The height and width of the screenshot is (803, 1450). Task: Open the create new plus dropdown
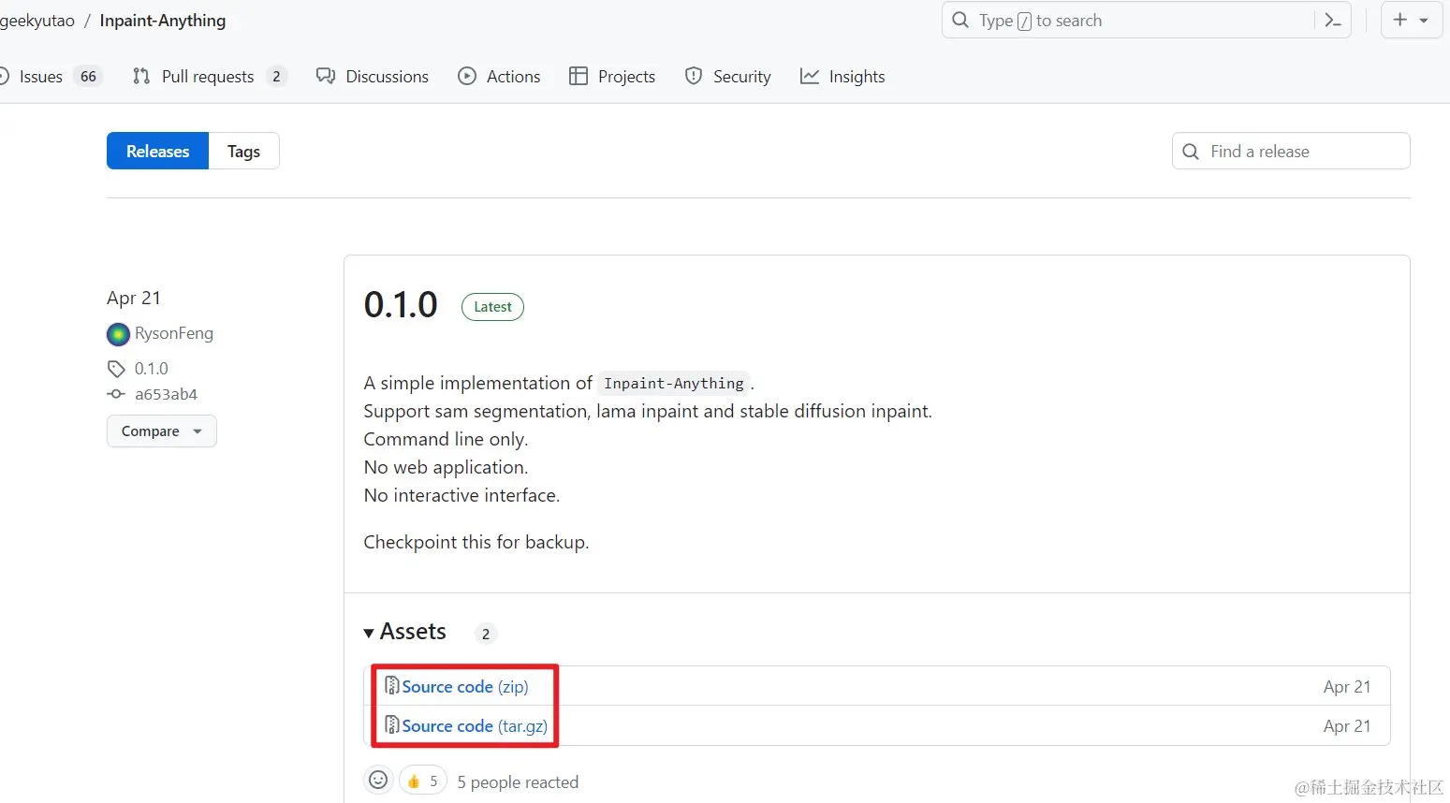1411,20
